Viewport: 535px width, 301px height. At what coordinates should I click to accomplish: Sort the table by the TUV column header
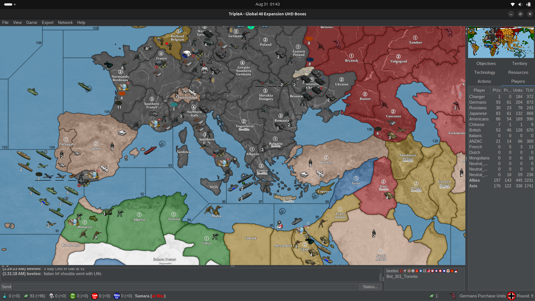[529, 90]
